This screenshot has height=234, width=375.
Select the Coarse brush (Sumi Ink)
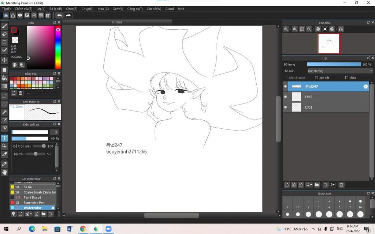(x=33, y=192)
